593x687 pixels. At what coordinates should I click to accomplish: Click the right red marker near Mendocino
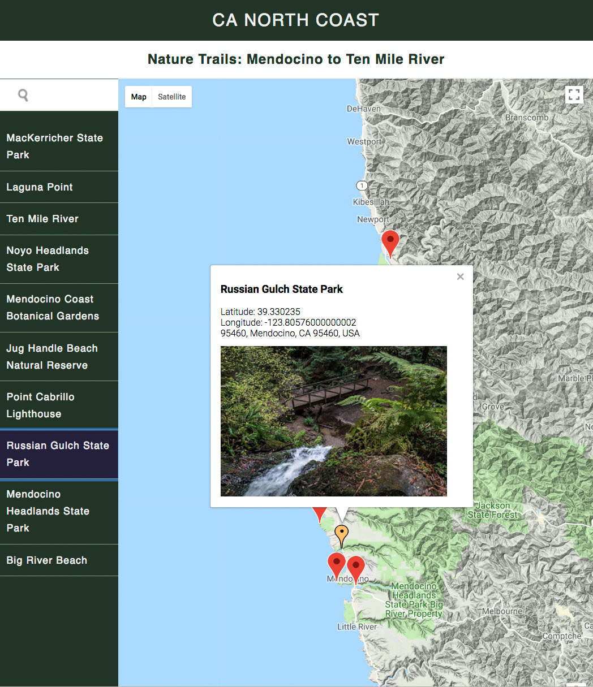[356, 568]
